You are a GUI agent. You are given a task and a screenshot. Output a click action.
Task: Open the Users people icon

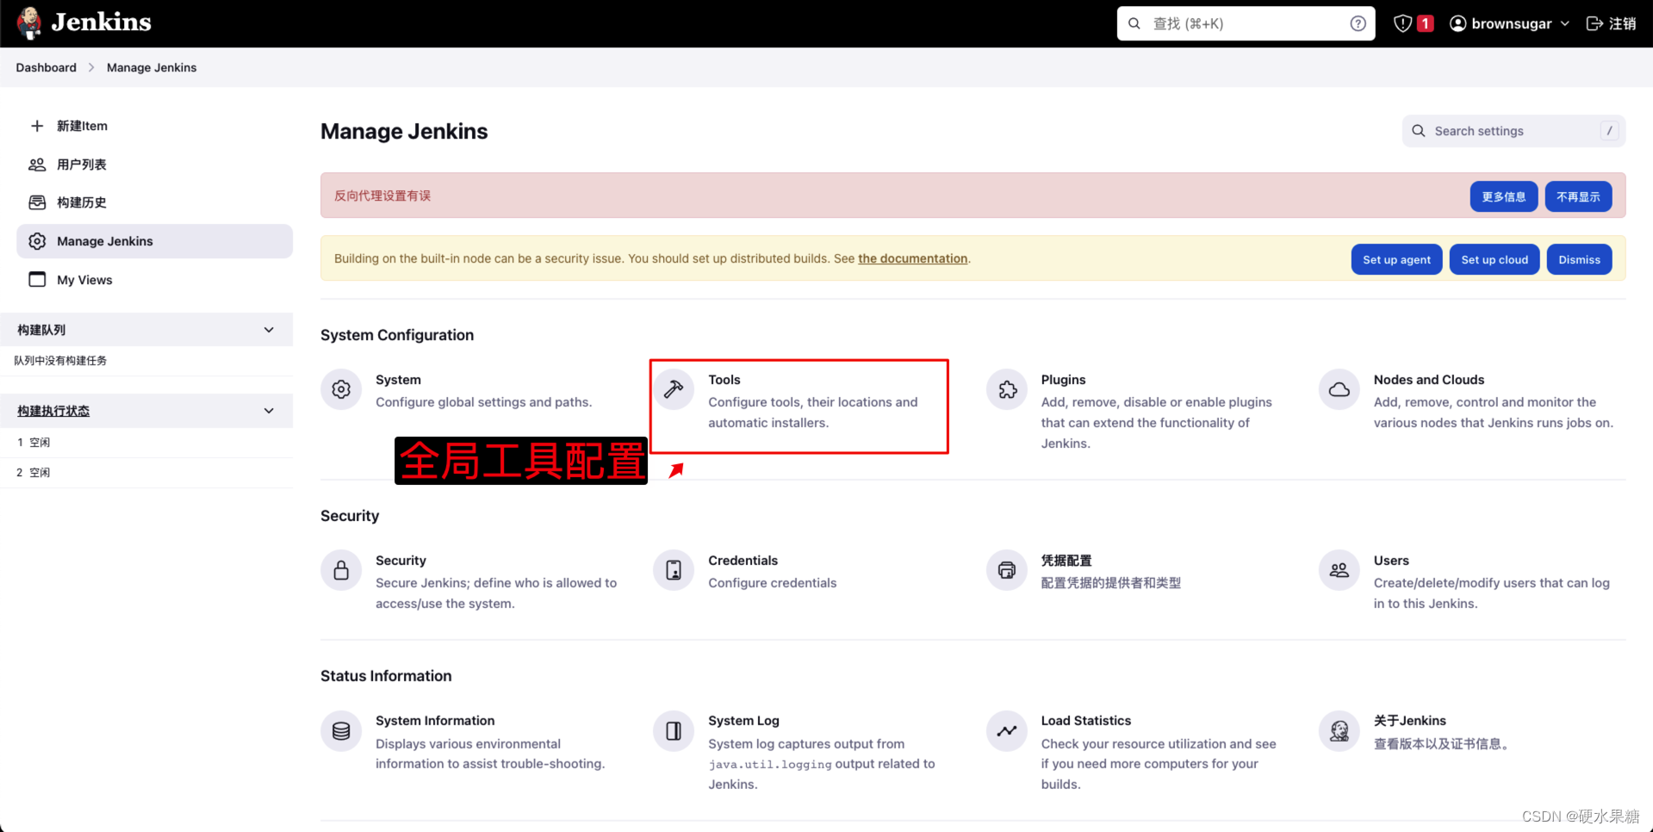tap(1339, 570)
